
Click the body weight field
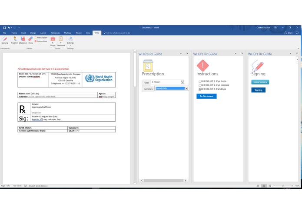pos(108,97)
